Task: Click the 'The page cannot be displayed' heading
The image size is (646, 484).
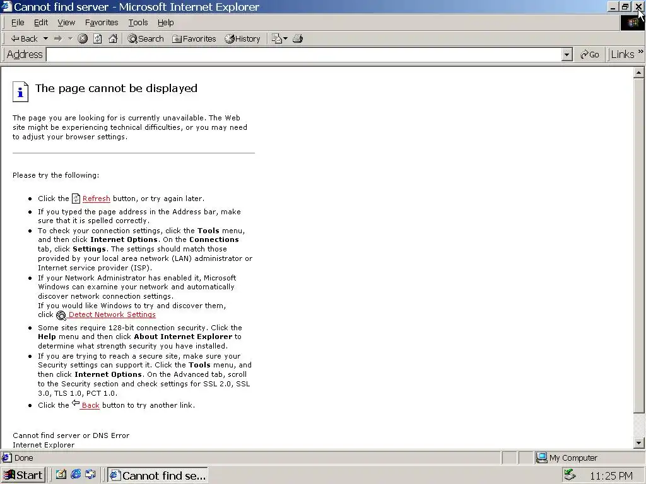Action: coord(116,88)
